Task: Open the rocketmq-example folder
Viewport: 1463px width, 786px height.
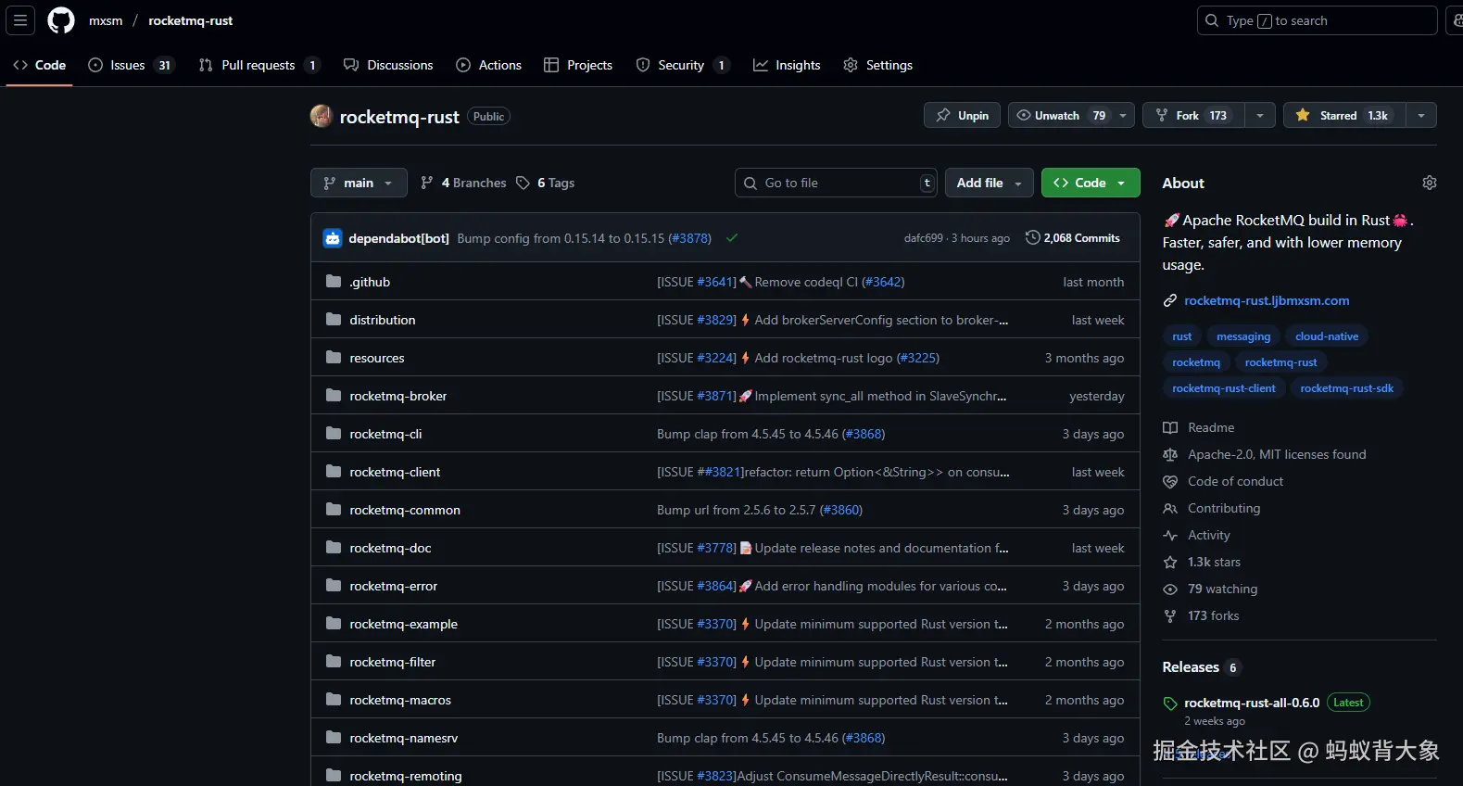Action: pos(404,624)
